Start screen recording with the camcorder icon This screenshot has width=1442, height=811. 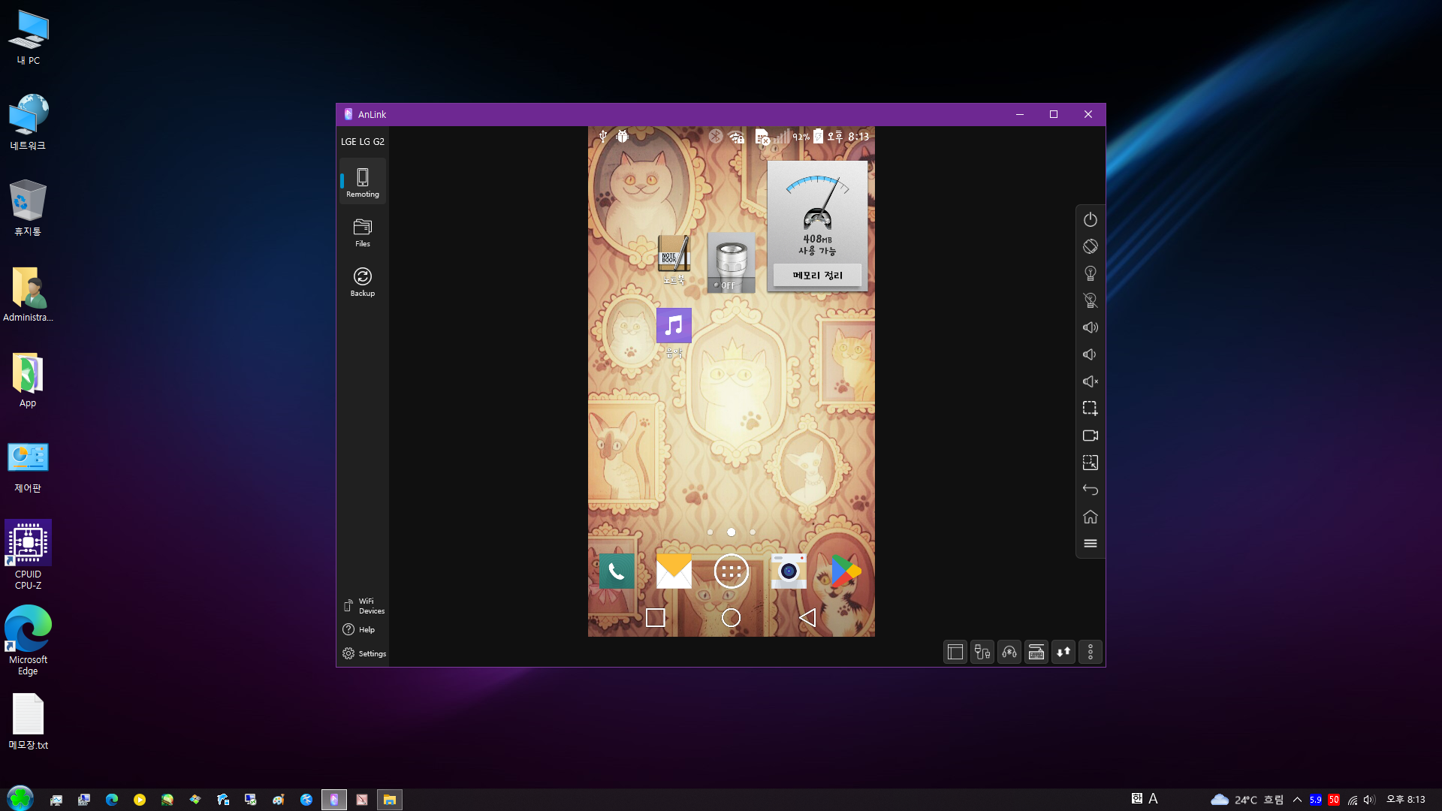[1090, 436]
